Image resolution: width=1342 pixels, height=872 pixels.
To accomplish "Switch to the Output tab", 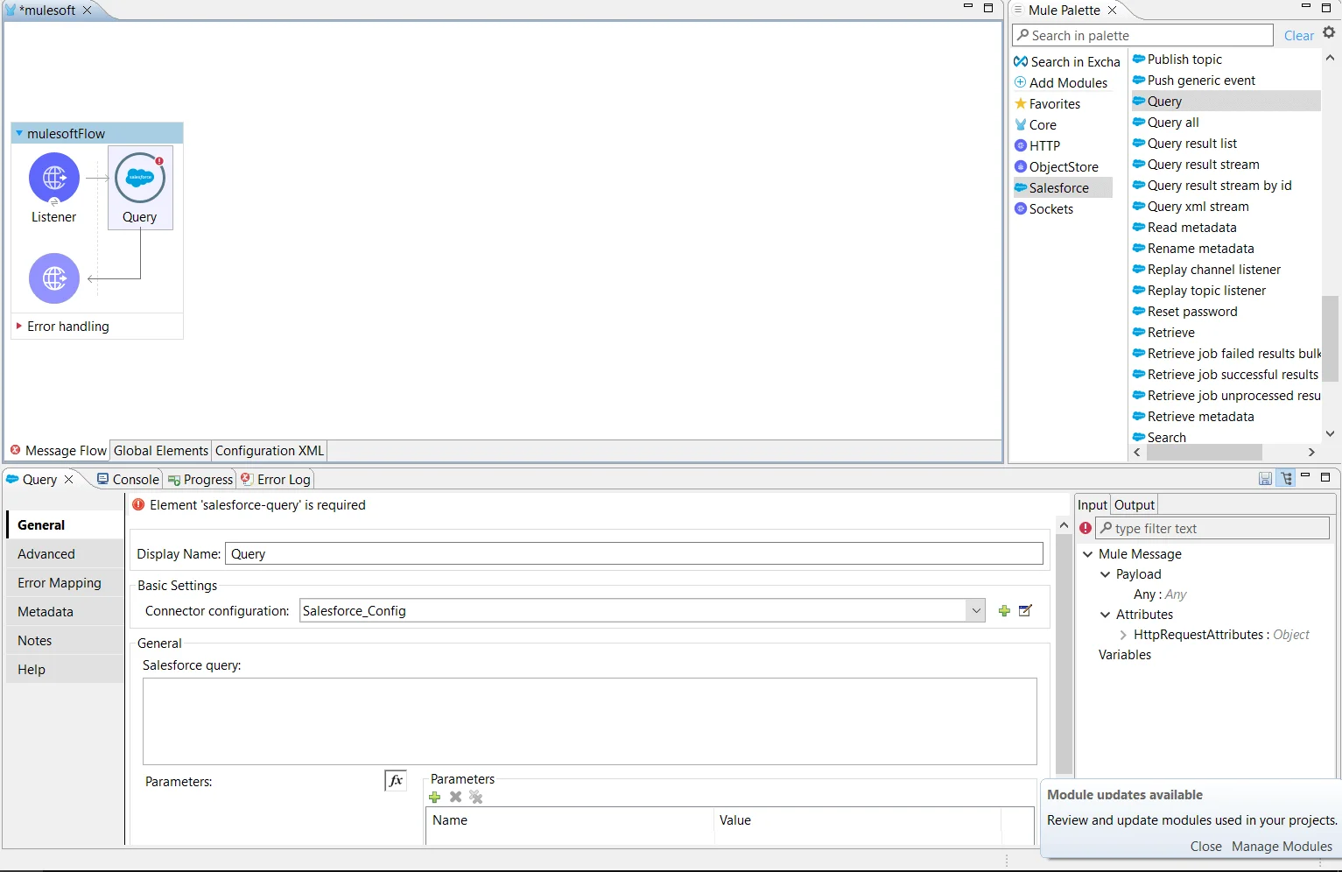I will (x=1134, y=505).
